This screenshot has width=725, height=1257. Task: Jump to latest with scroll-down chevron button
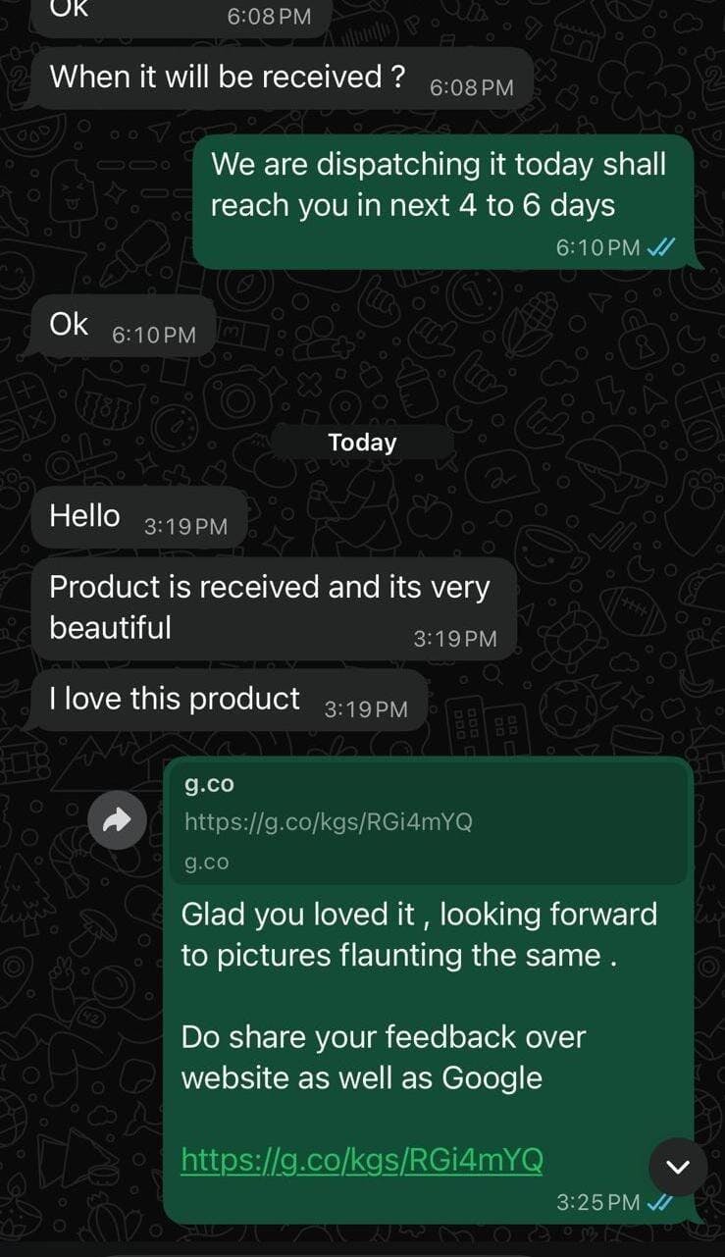click(x=678, y=1167)
